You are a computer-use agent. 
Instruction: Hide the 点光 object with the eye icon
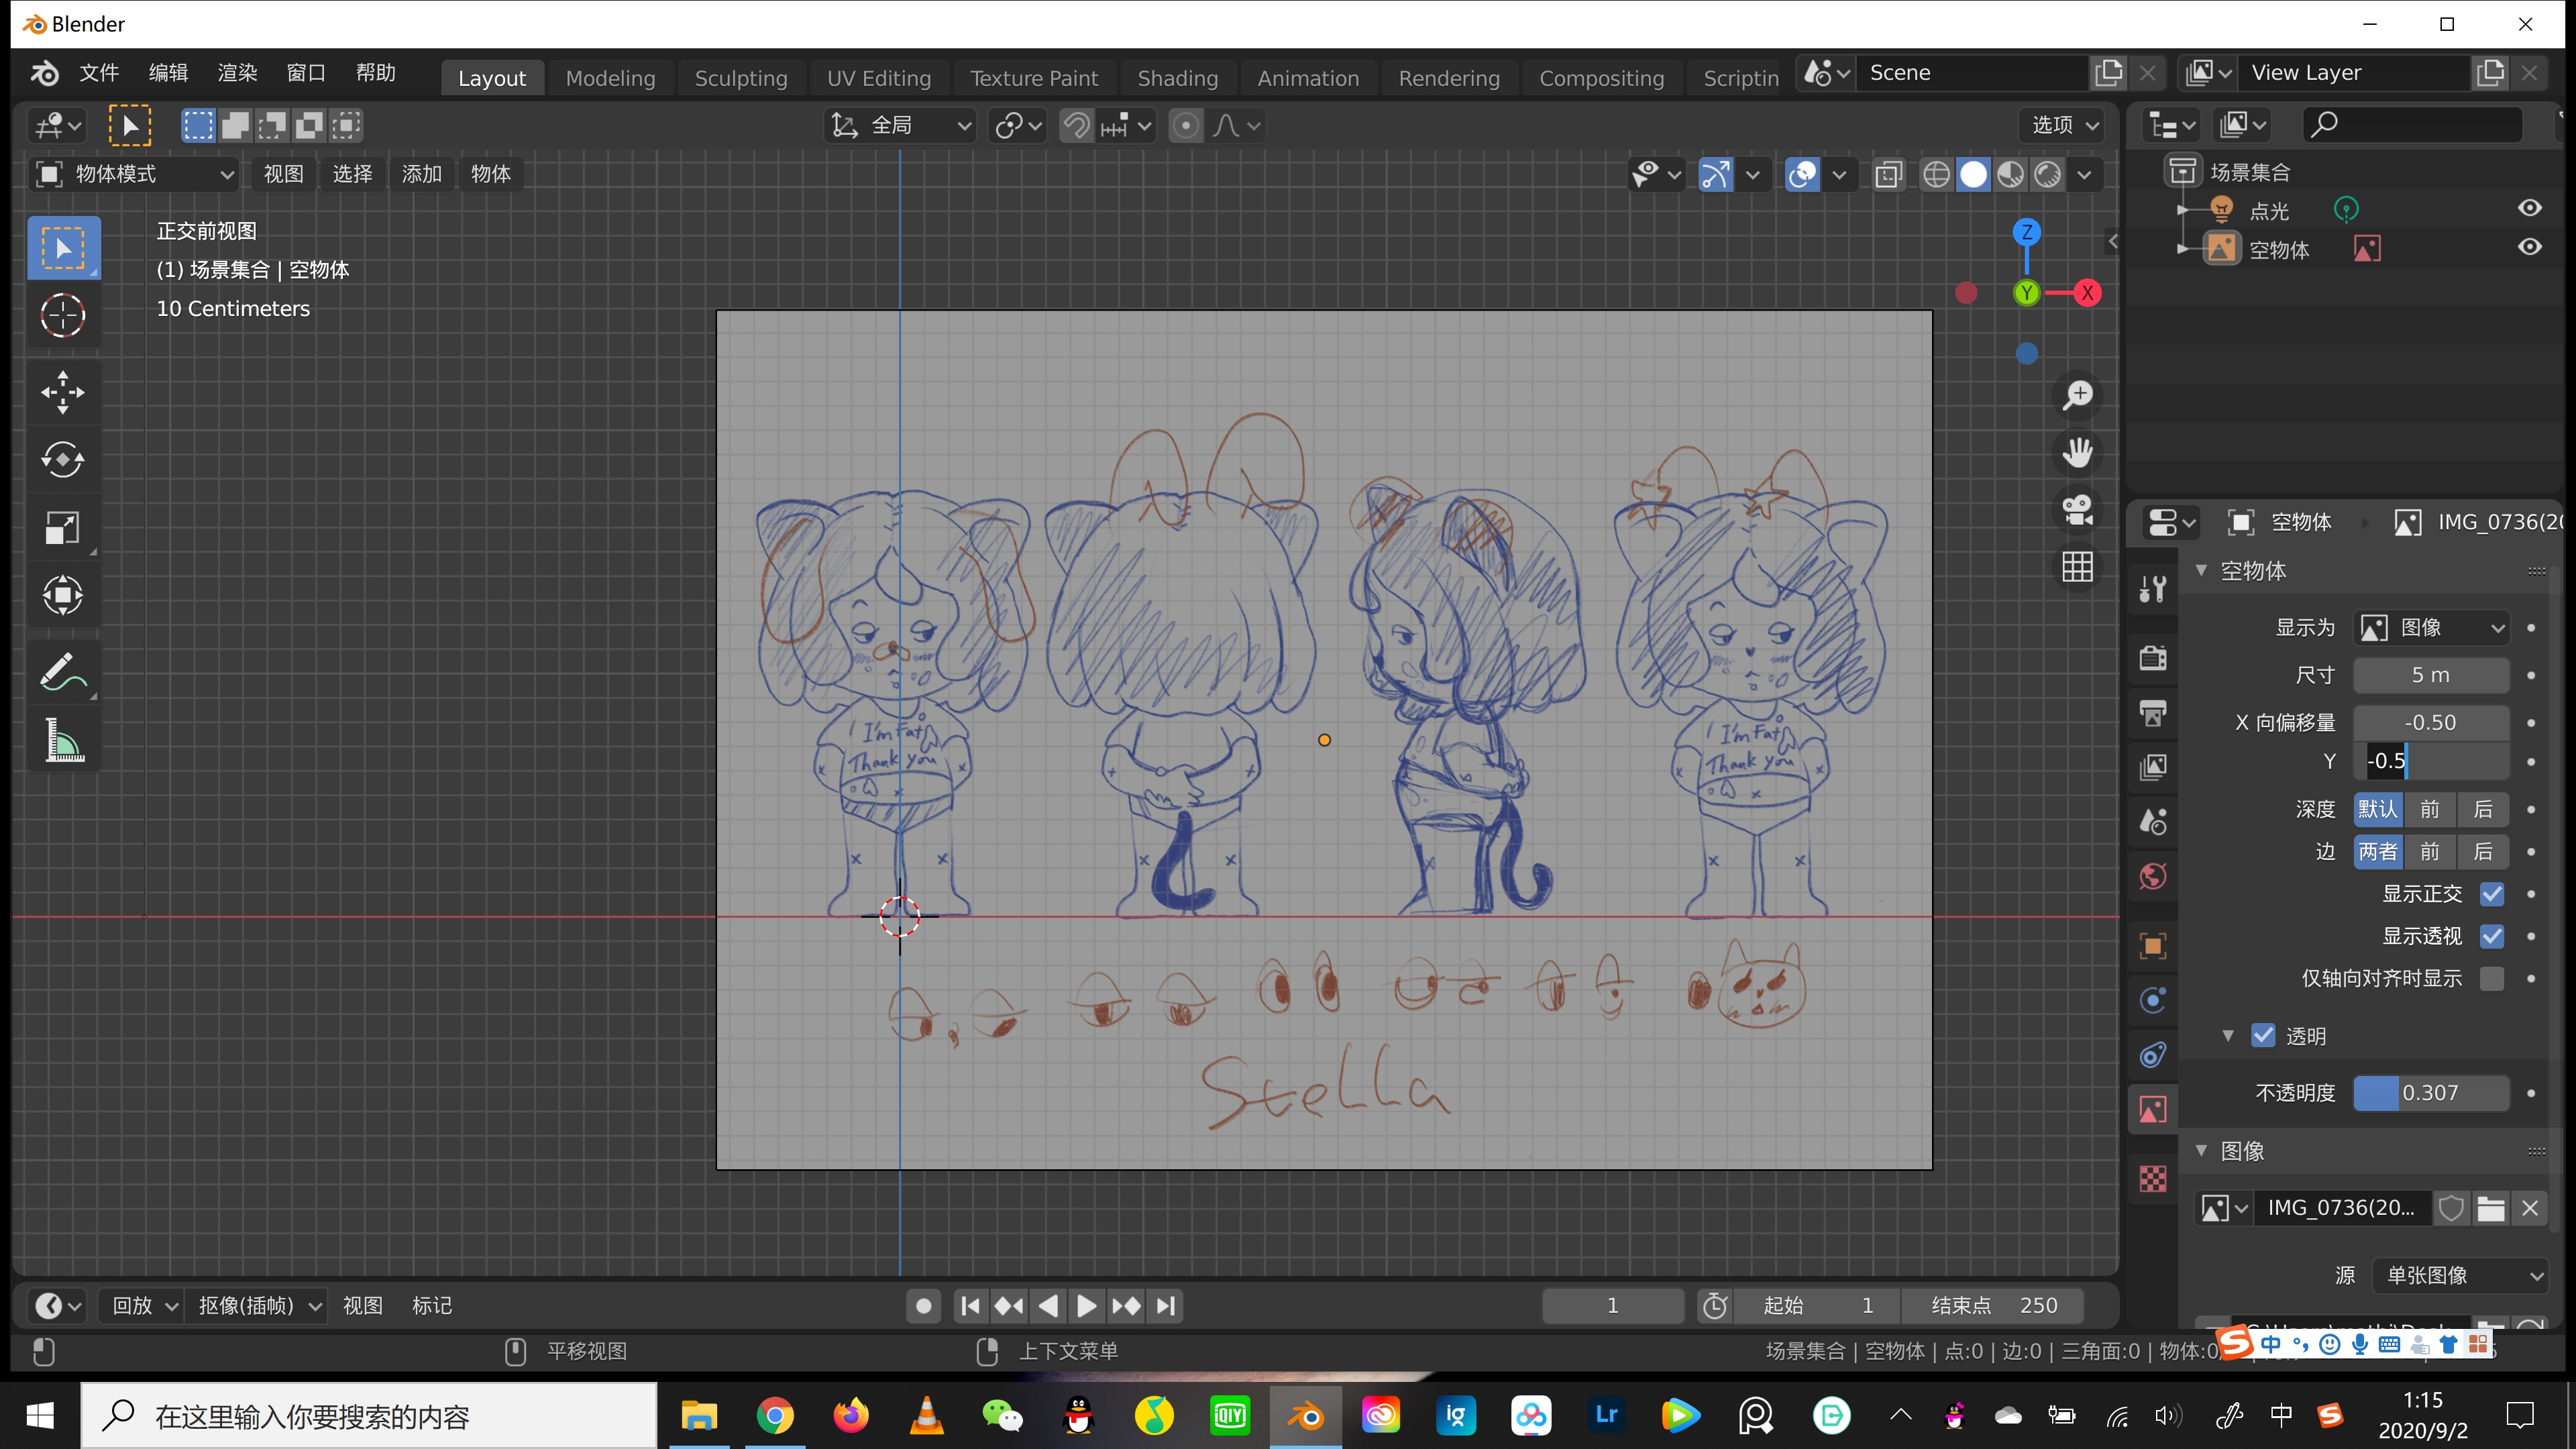tap(2529, 208)
